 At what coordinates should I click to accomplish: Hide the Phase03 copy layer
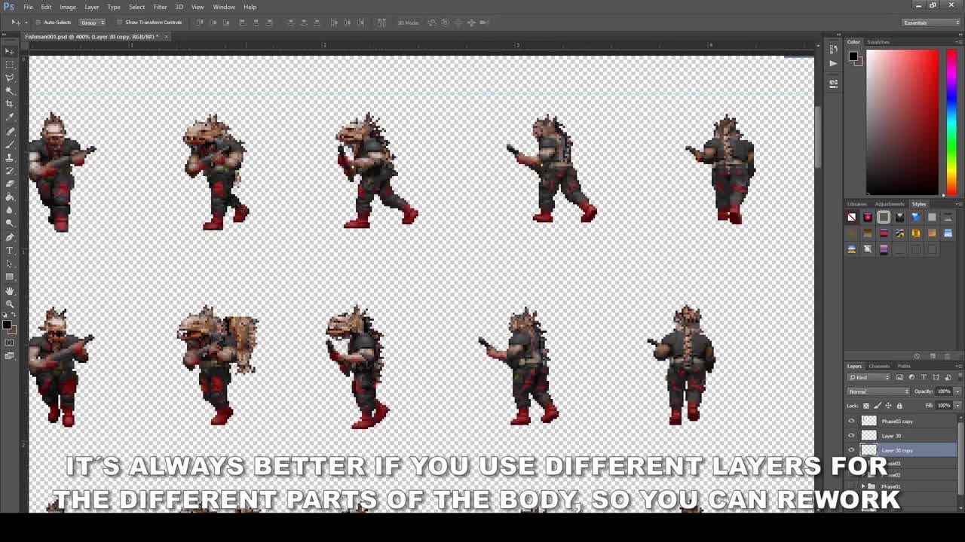(x=852, y=421)
